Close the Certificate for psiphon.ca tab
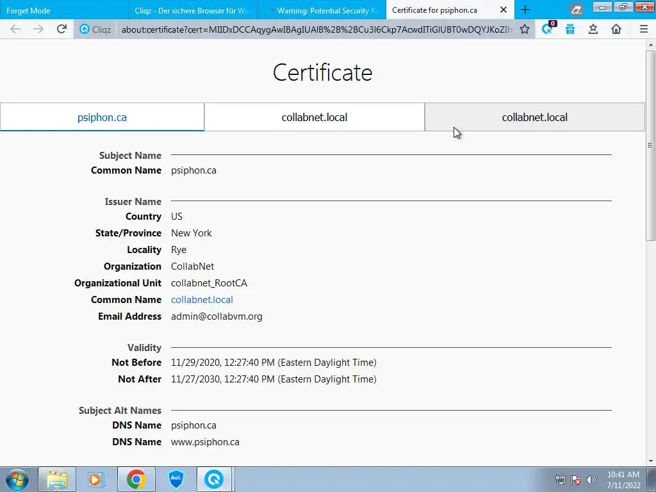 pos(504,10)
